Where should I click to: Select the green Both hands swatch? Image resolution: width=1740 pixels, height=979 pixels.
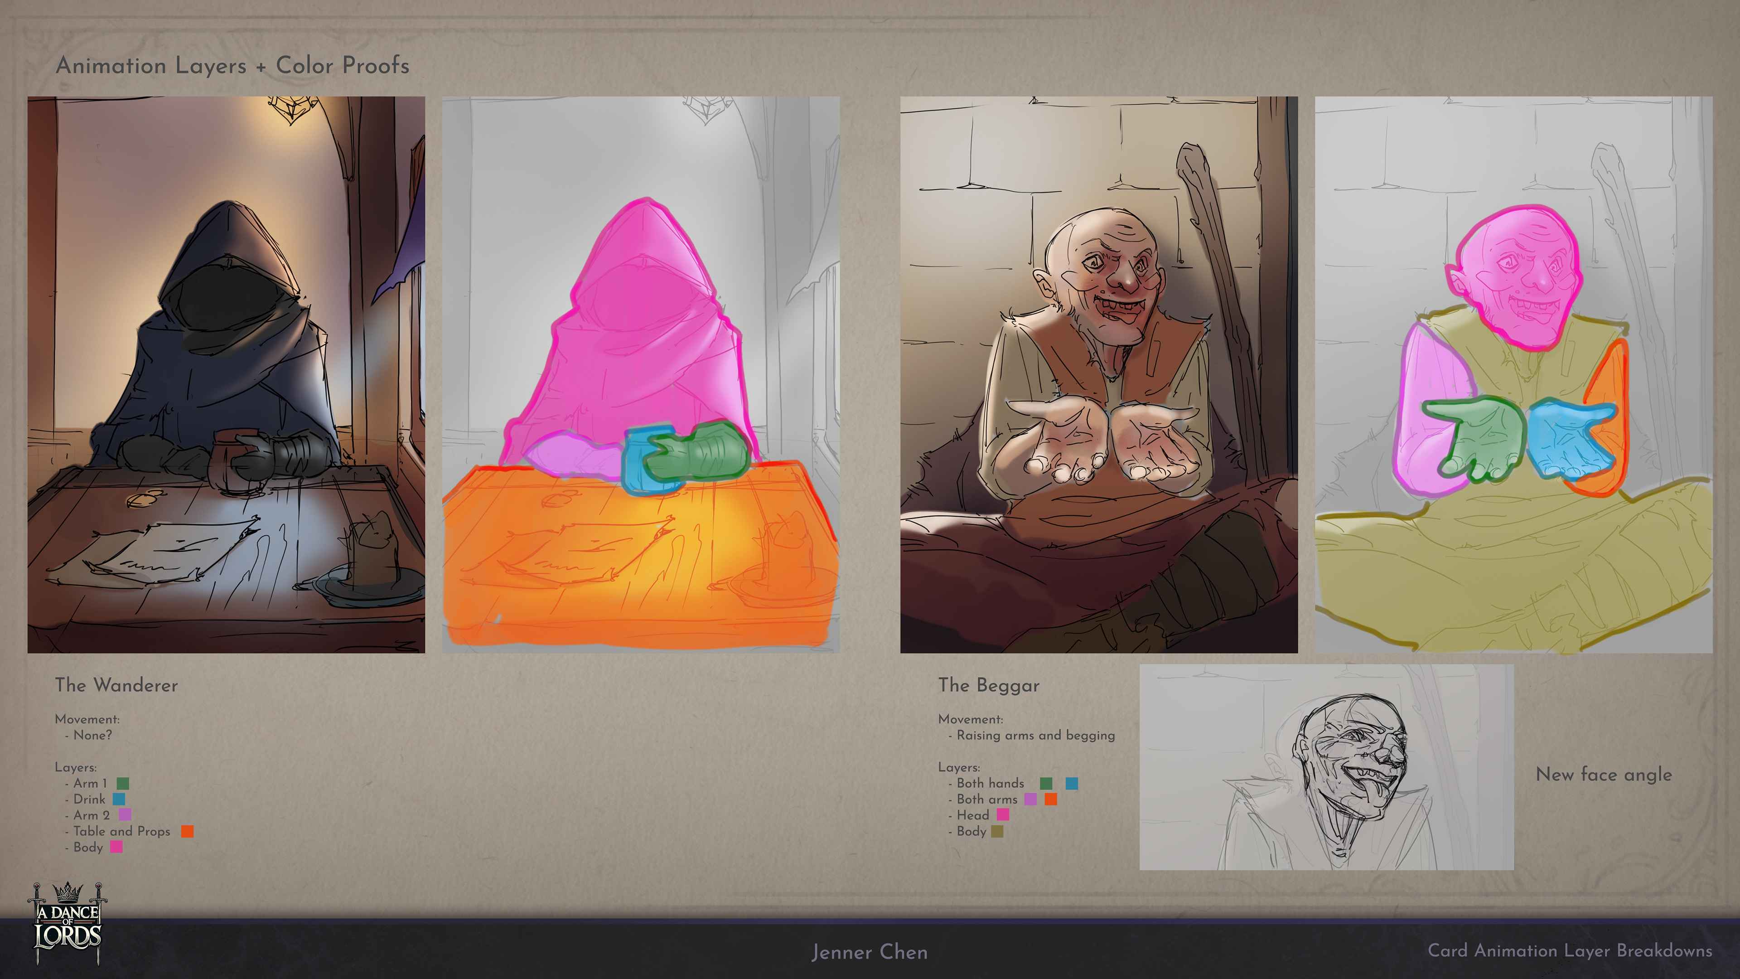point(1046,784)
